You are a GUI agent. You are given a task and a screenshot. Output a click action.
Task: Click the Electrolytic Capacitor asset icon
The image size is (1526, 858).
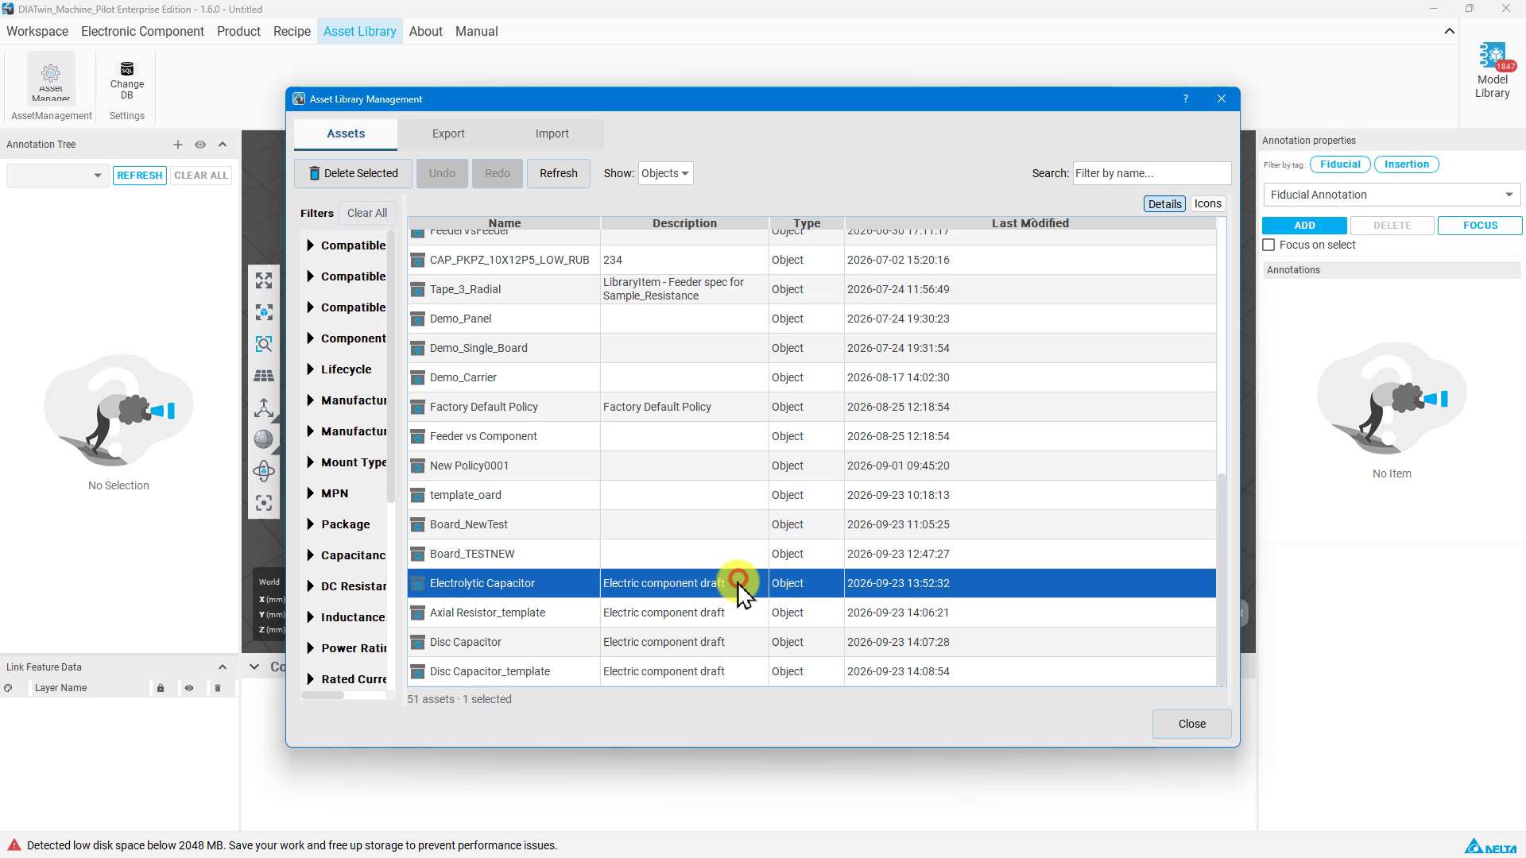coord(417,584)
